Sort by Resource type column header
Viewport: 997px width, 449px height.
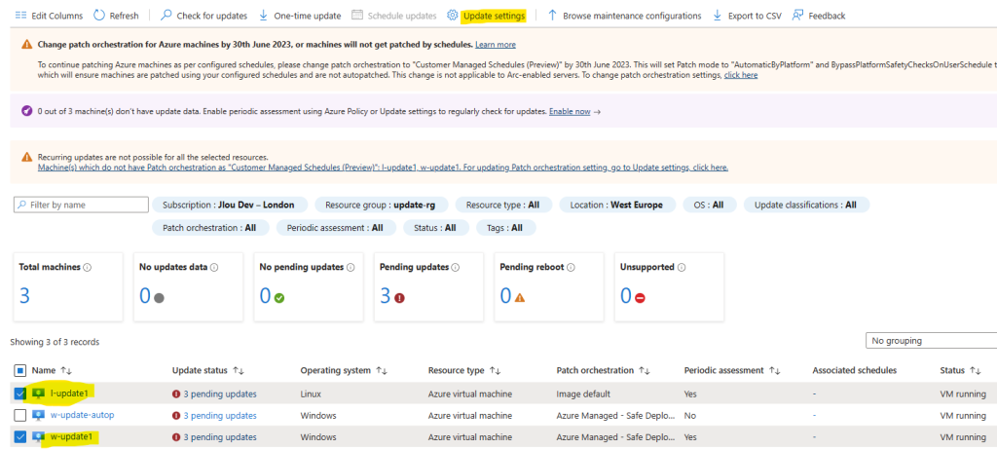(x=462, y=370)
